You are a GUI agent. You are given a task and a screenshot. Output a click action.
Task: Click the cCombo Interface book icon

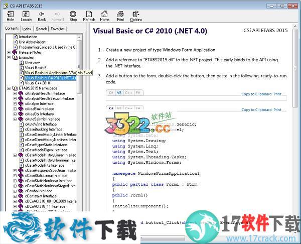(21, 191)
